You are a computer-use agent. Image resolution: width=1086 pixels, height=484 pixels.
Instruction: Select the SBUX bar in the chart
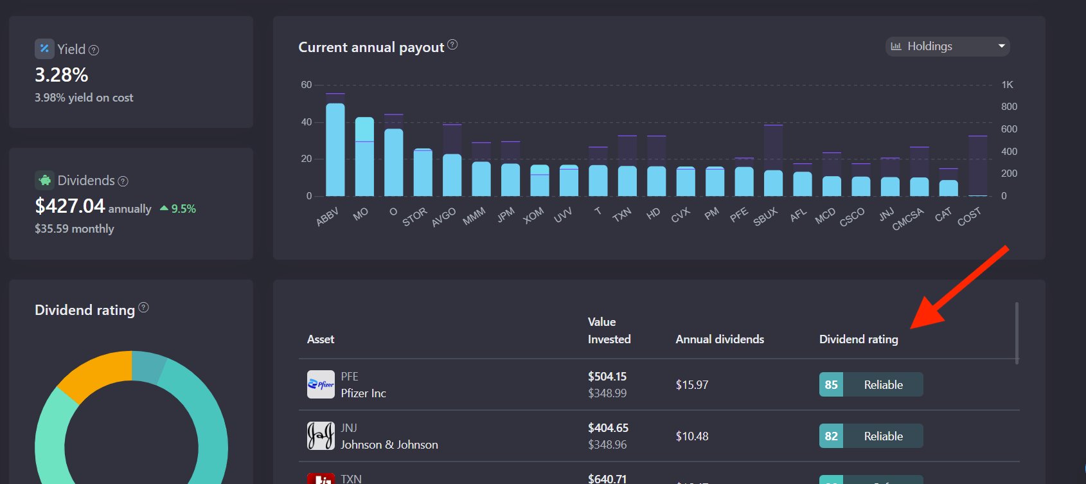point(773,183)
